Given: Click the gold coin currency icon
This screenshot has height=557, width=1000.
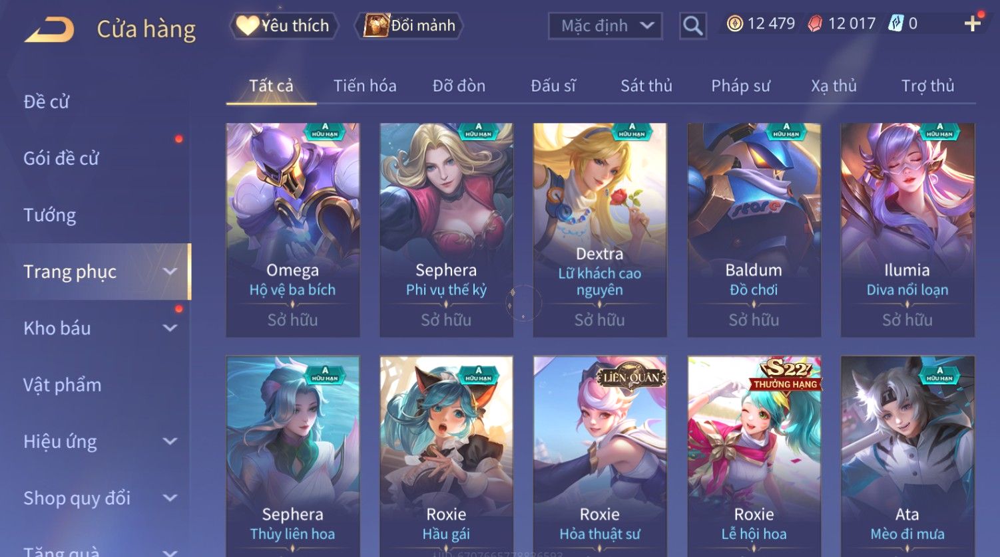Looking at the screenshot, I should point(734,24).
